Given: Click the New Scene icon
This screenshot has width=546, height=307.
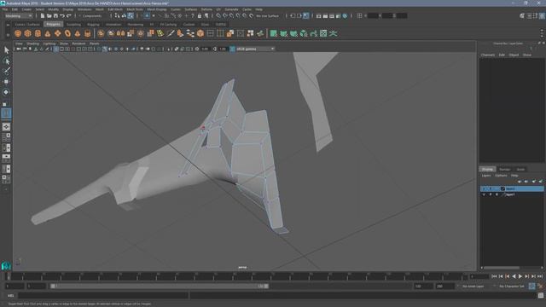Looking at the screenshot, I should click(x=42, y=15).
